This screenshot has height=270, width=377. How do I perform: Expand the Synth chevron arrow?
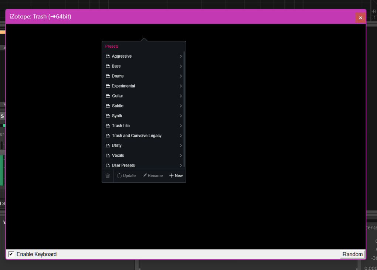(181, 116)
